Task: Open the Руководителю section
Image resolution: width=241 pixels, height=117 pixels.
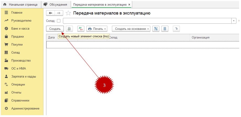Action: tap(21, 21)
